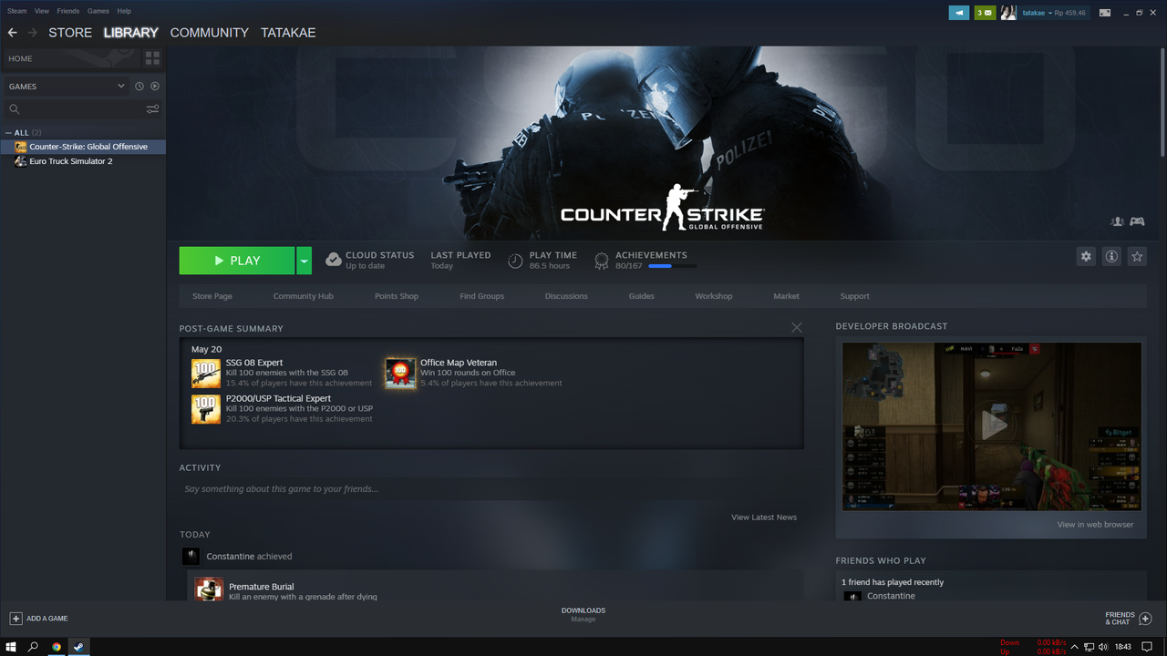Click View in web browser link

[1096, 525]
